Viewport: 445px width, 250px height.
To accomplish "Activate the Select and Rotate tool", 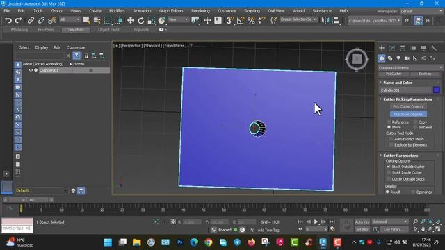I will click(141, 20).
